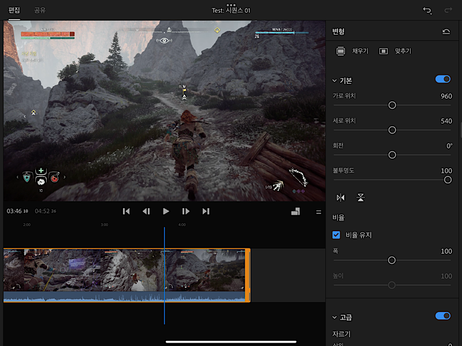This screenshot has height=346, width=462.
Task: Click the 불투명도 value 100
Action: [446, 171]
